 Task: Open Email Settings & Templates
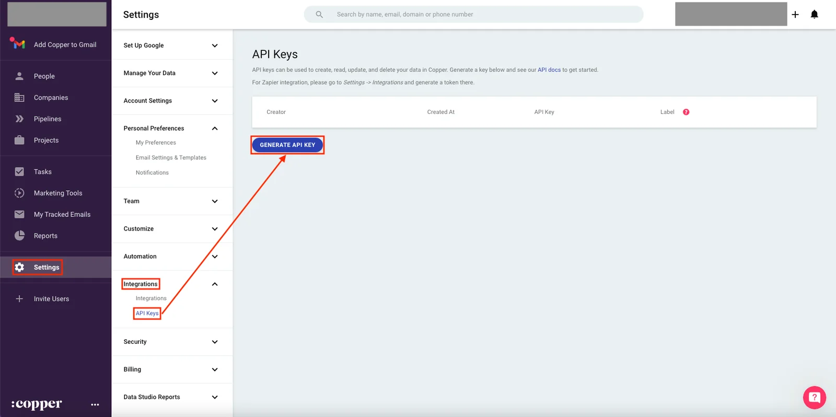[x=171, y=158]
